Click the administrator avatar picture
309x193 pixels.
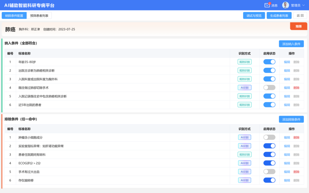(286, 5)
